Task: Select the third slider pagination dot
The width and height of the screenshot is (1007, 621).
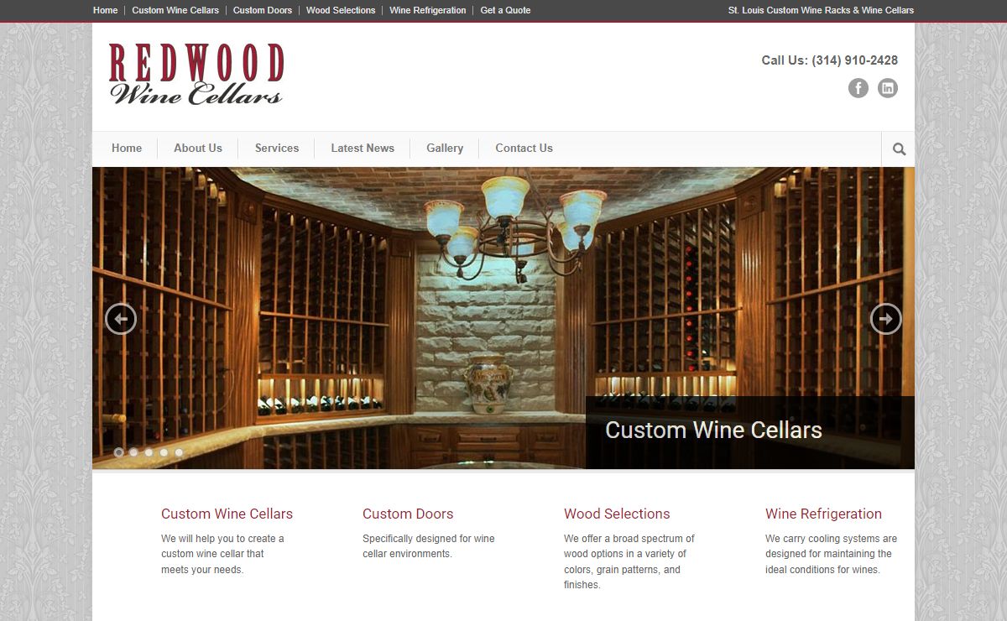Action: pos(149,452)
